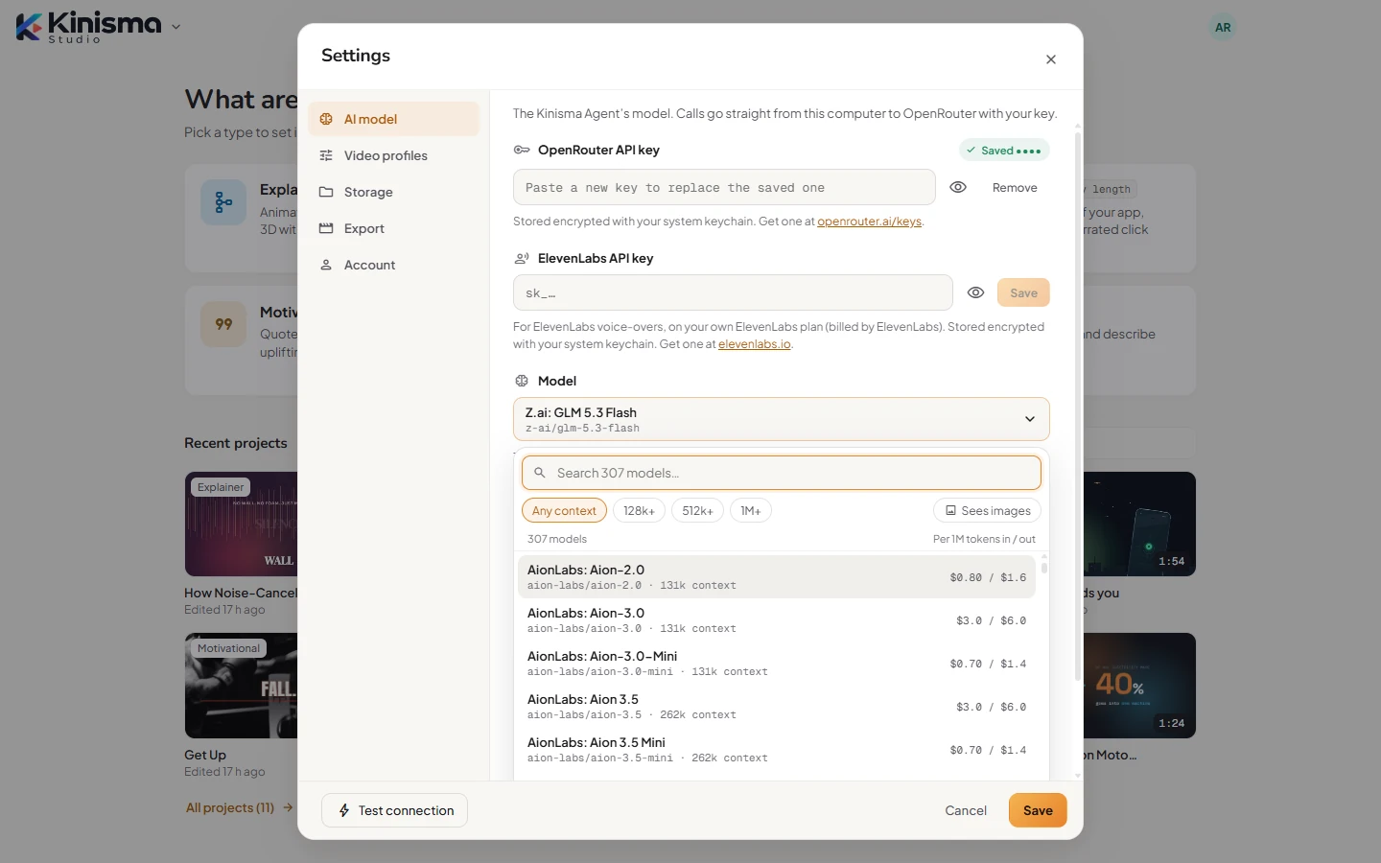
Task: Click the lightning Test connection button
Action: click(x=394, y=810)
